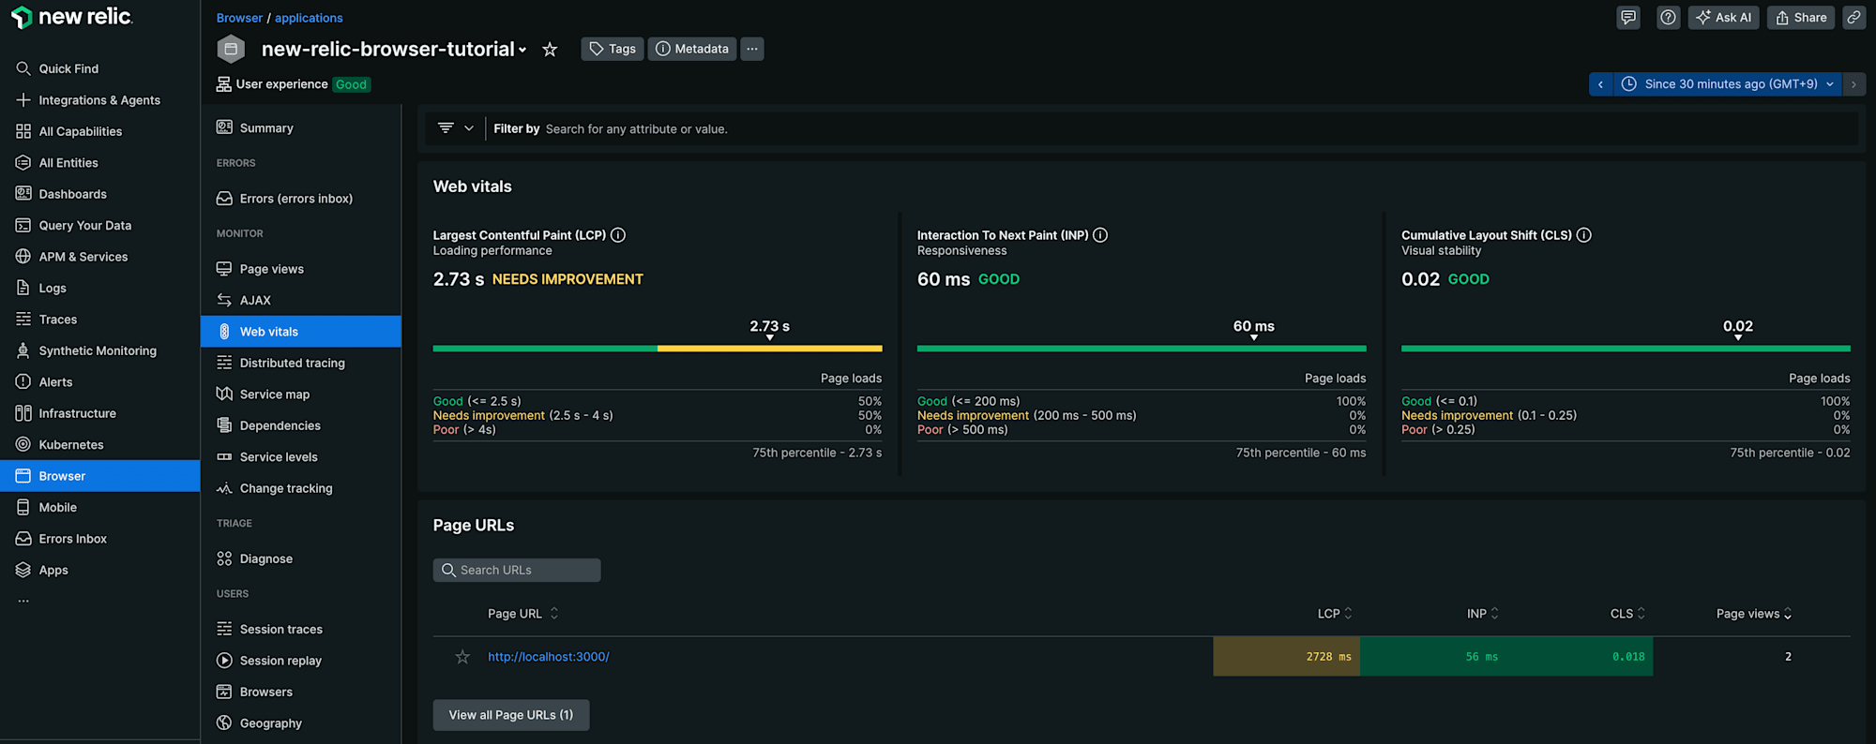Open Traces in sidebar

(x=100, y=320)
